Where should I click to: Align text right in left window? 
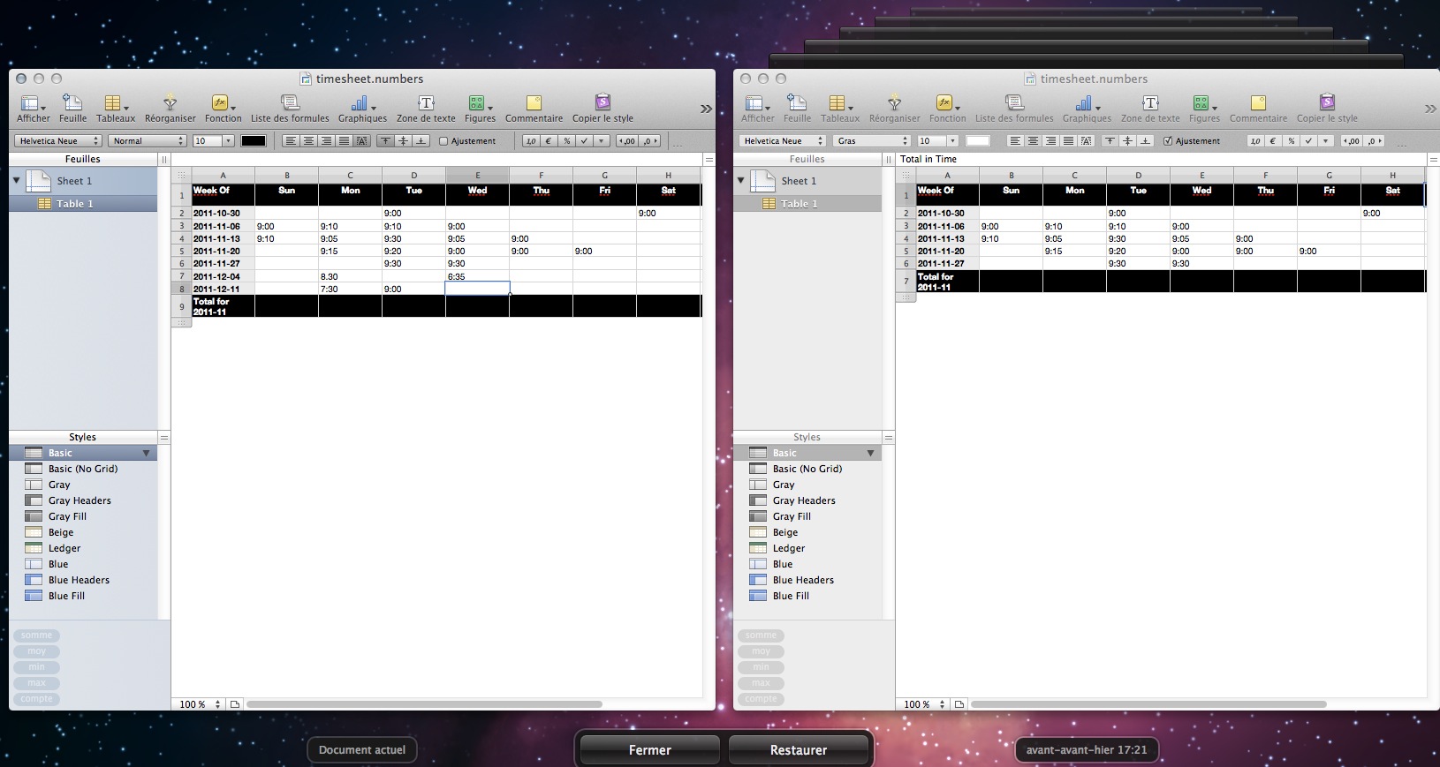click(x=326, y=141)
